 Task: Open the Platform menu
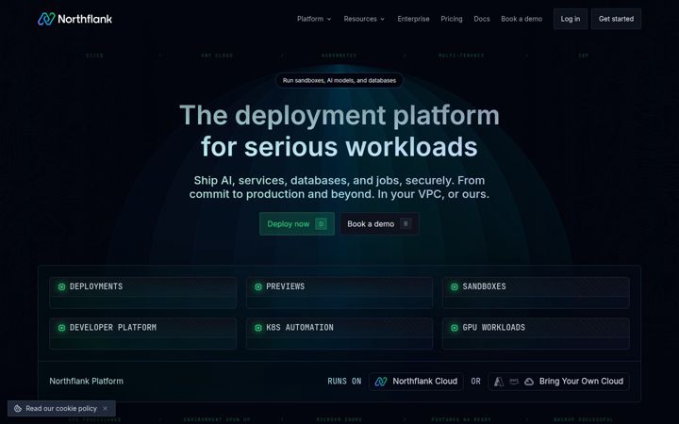[314, 19]
